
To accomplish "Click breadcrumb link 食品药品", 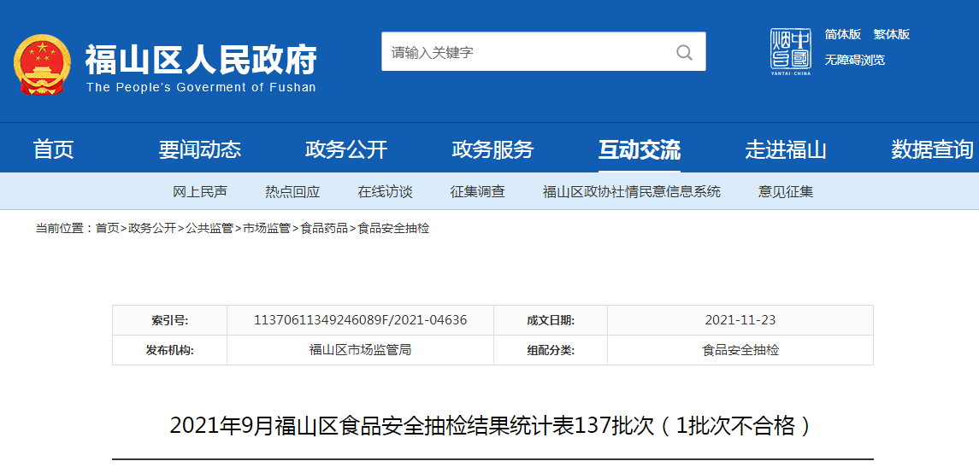I will [324, 229].
